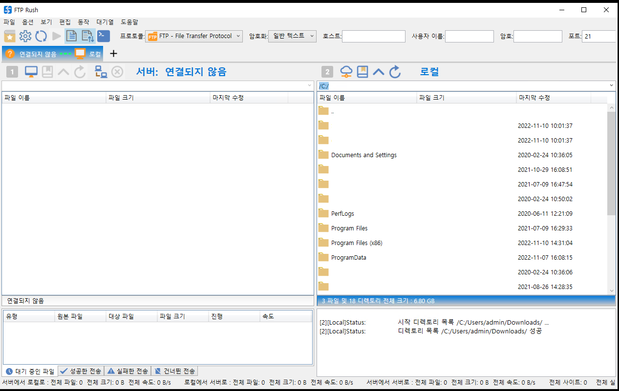Click the pane number 2 badge
The image size is (619, 391).
point(327,72)
